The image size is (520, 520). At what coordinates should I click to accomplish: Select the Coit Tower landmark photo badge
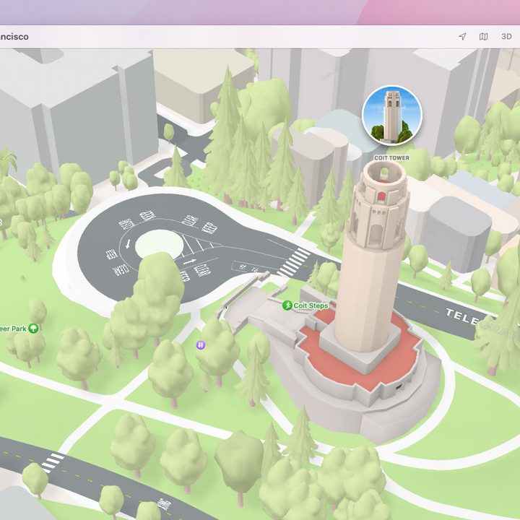click(x=391, y=116)
